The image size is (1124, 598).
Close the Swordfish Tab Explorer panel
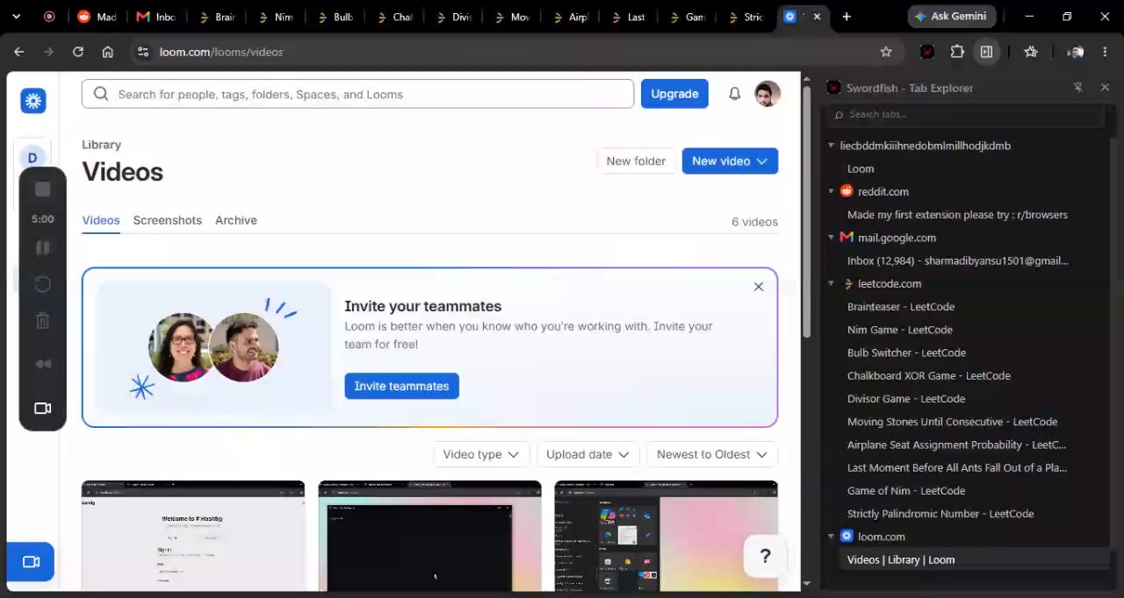tap(1105, 88)
